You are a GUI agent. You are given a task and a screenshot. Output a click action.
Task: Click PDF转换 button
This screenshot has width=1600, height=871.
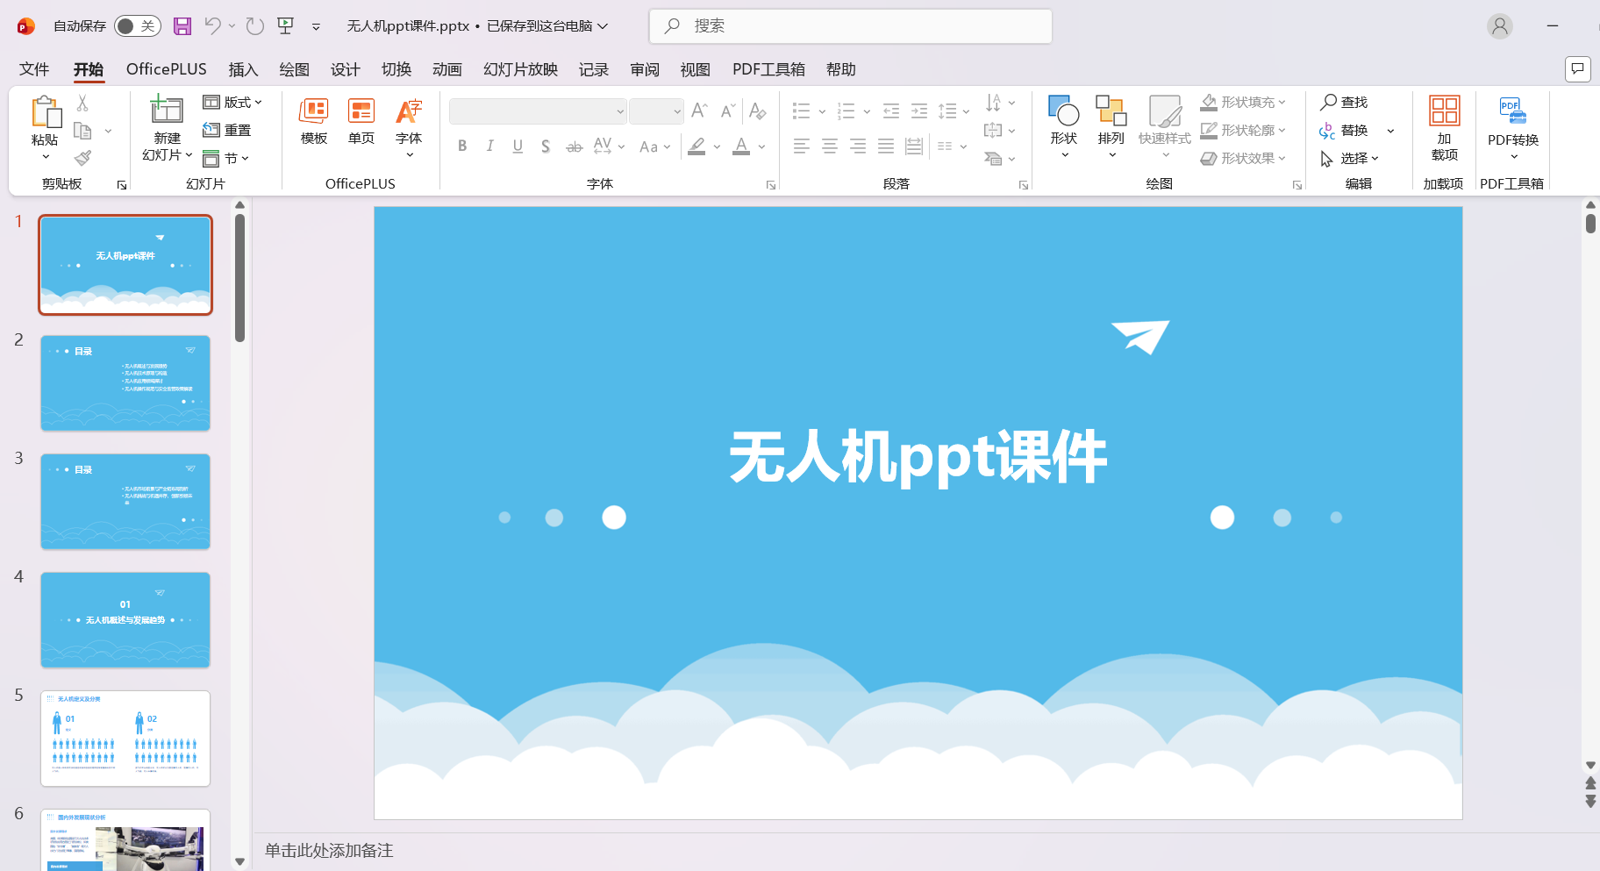click(1513, 128)
